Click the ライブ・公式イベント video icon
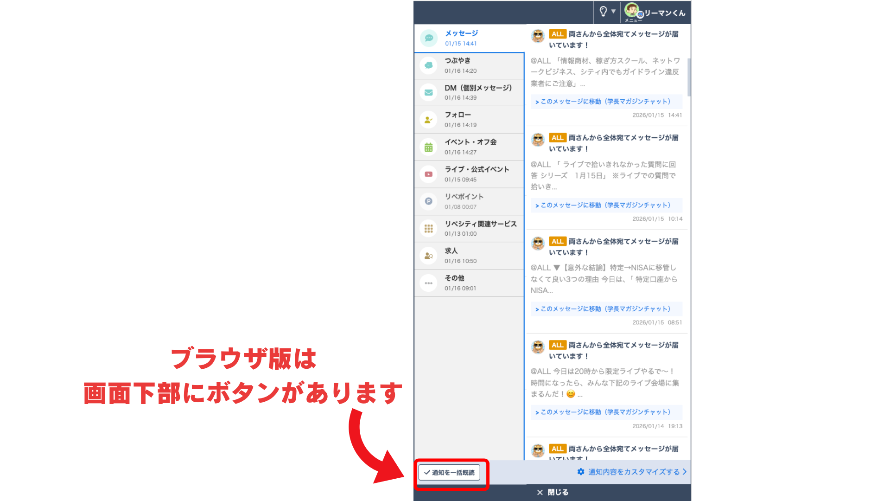 coord(428,174)
